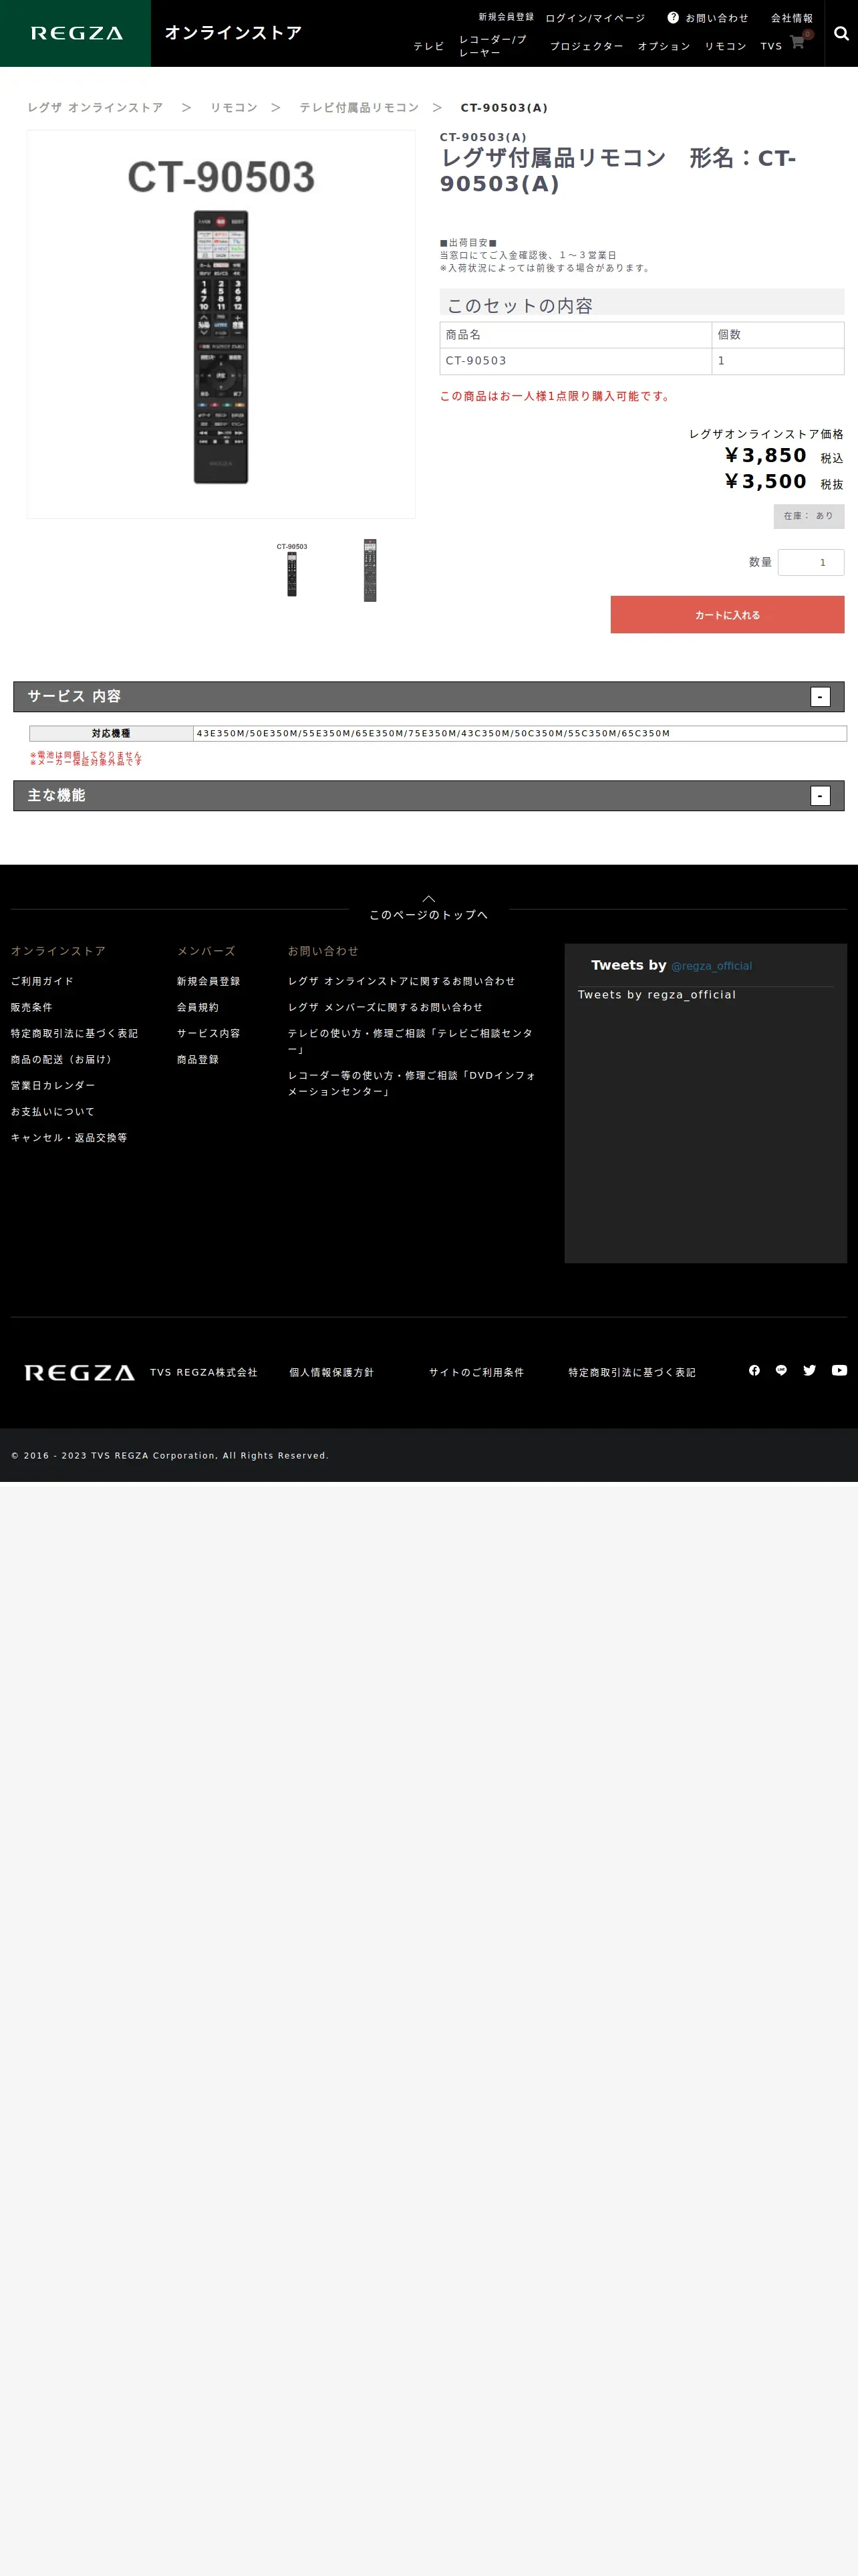Open お支払いについて footer link
The height and width of the screenshot is (2576, 858).
53,1111
